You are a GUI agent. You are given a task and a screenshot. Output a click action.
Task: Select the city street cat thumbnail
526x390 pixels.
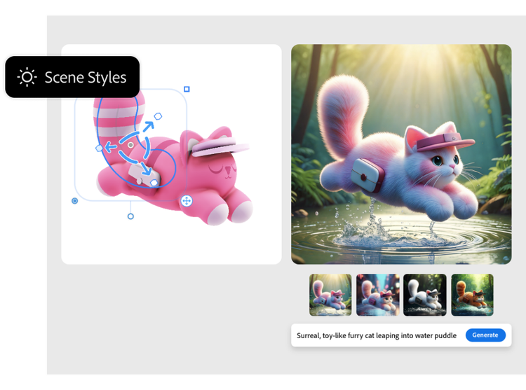[377, 295]
